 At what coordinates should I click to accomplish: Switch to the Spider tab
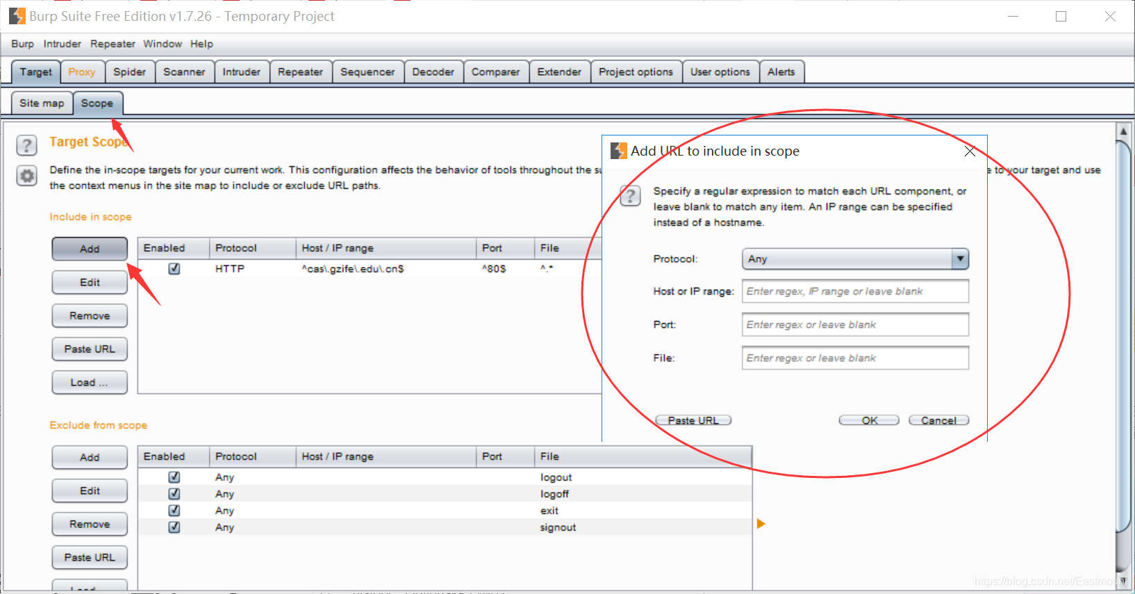click(x=130, y=72)
